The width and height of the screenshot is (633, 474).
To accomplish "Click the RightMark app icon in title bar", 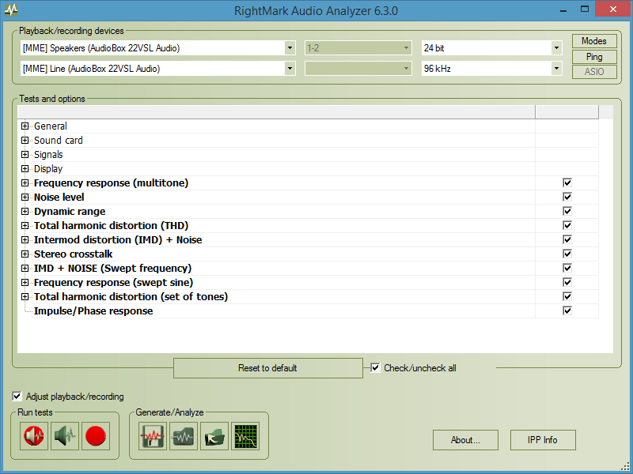I will [x=11, y=9].
